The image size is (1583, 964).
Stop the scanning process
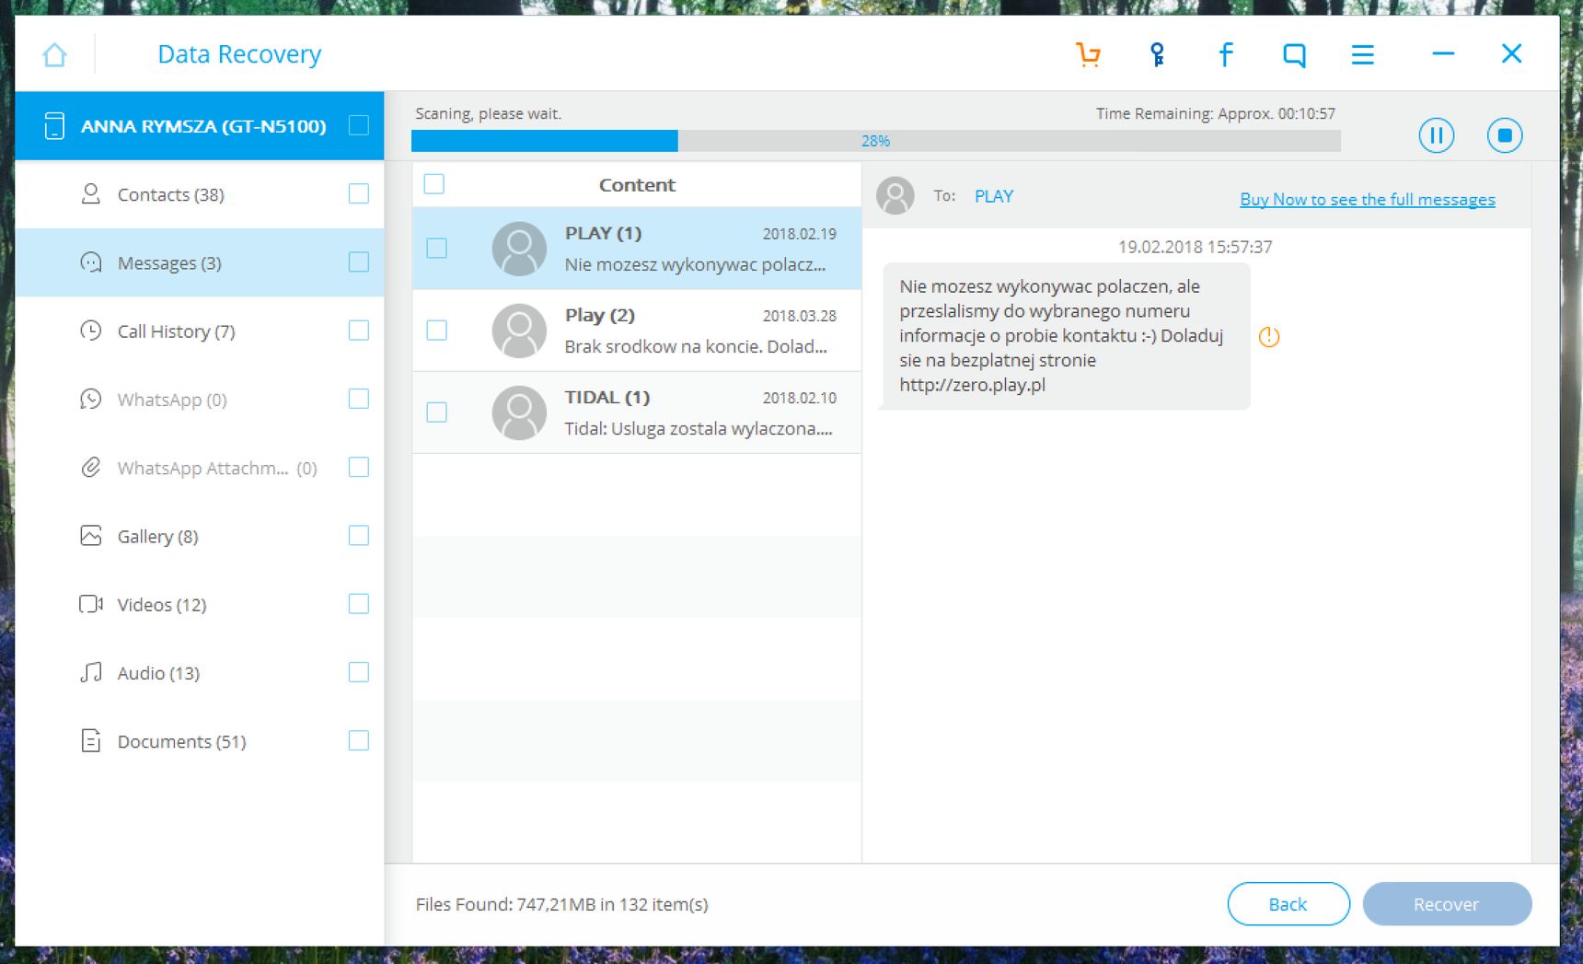click(1505, 135)
